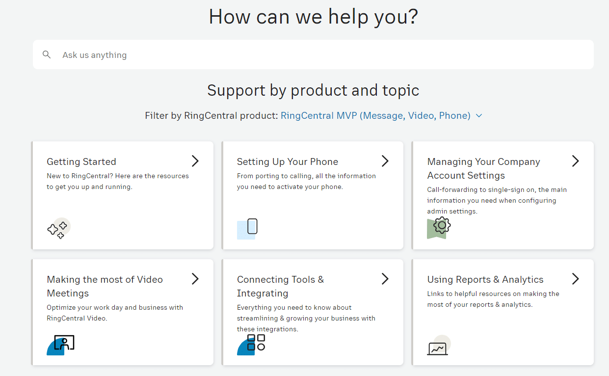The image size is (609, 376).
Task: Click the search magnifying glass icon
Action: pos(47,54)
